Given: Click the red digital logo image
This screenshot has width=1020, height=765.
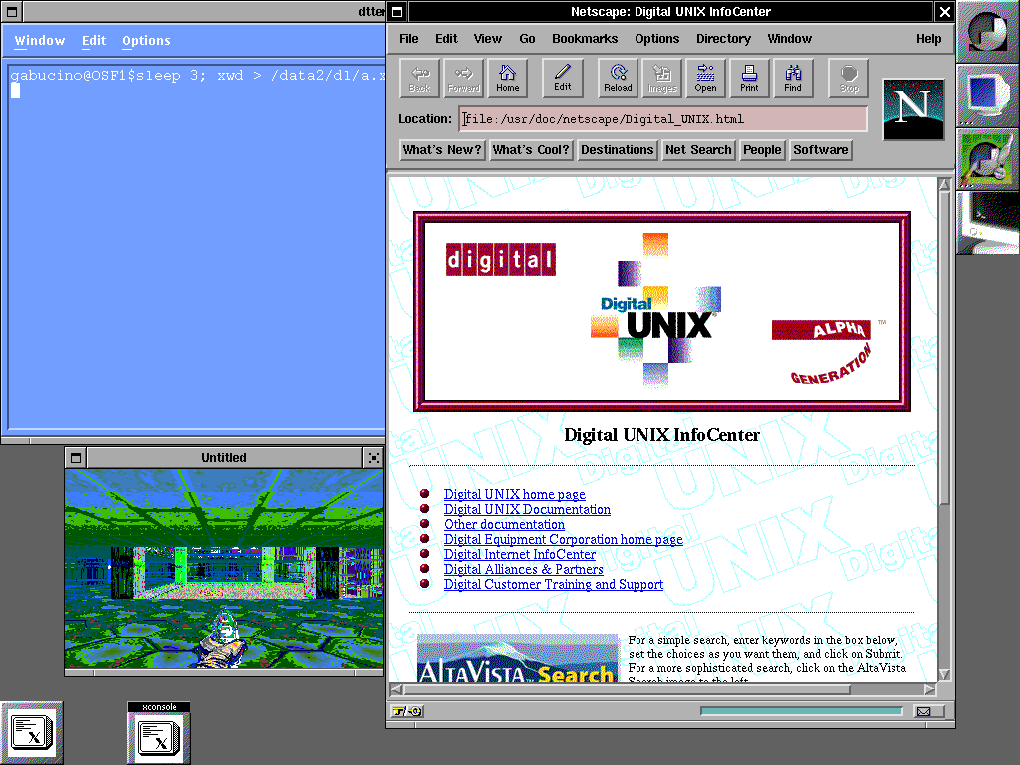Looking at the screenshot, I should 501,260.
